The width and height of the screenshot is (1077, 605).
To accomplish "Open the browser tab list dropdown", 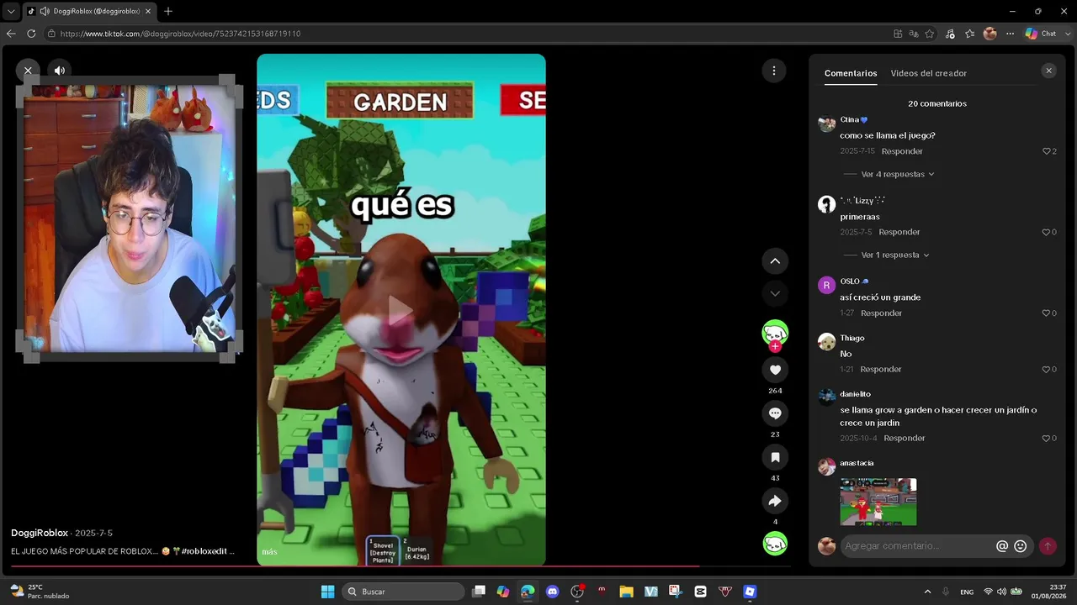I will click(11, 12).
